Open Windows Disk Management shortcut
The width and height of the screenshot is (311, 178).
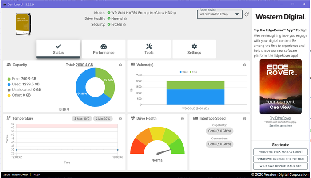pos(280,152)
